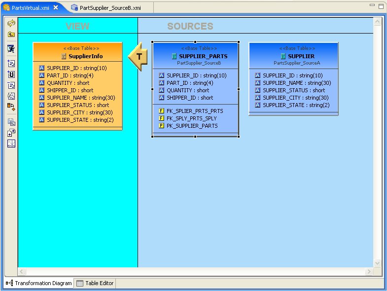Click the Transformation Diagram tab icon
Screen dimensions: 387x291
tap(9, 283)
